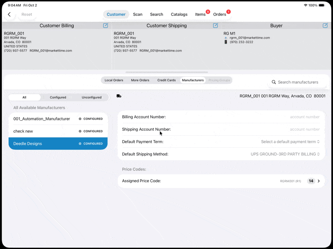Image resolution: width=333 pixels, height=249 pixels.
Task: Edit Buyer information
Action: tap(325, 25)
